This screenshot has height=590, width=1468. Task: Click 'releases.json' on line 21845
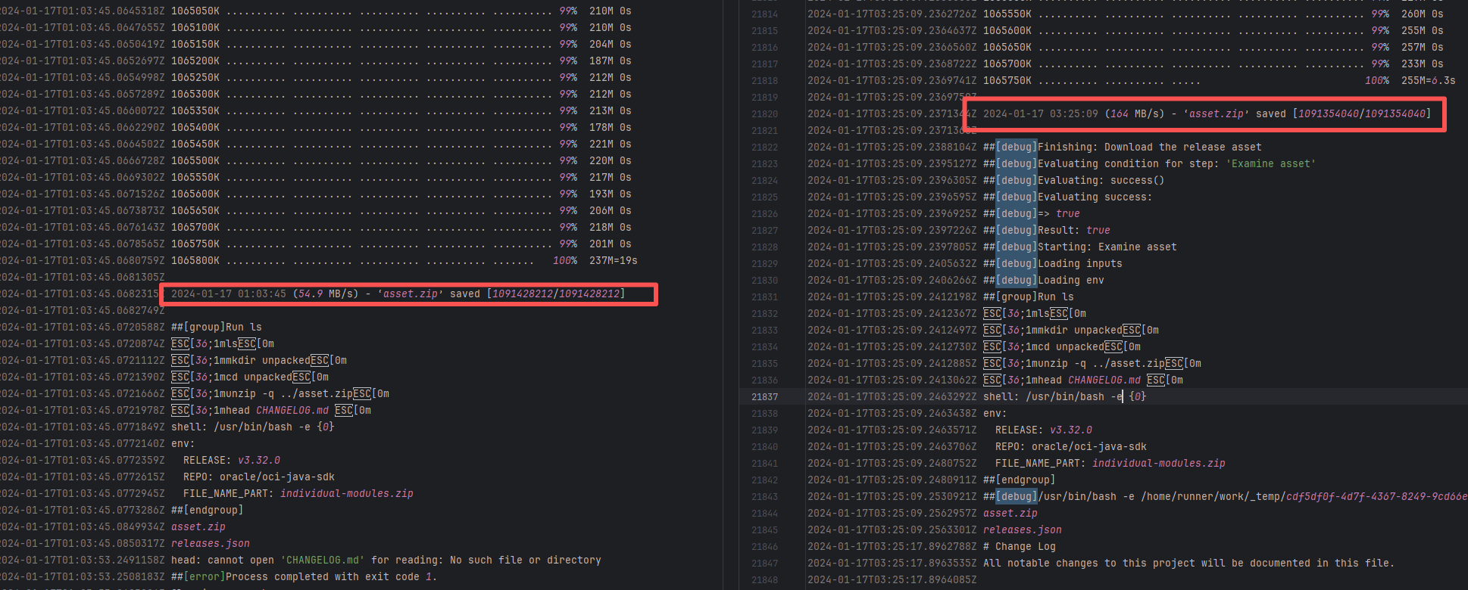click(1022, 530)
